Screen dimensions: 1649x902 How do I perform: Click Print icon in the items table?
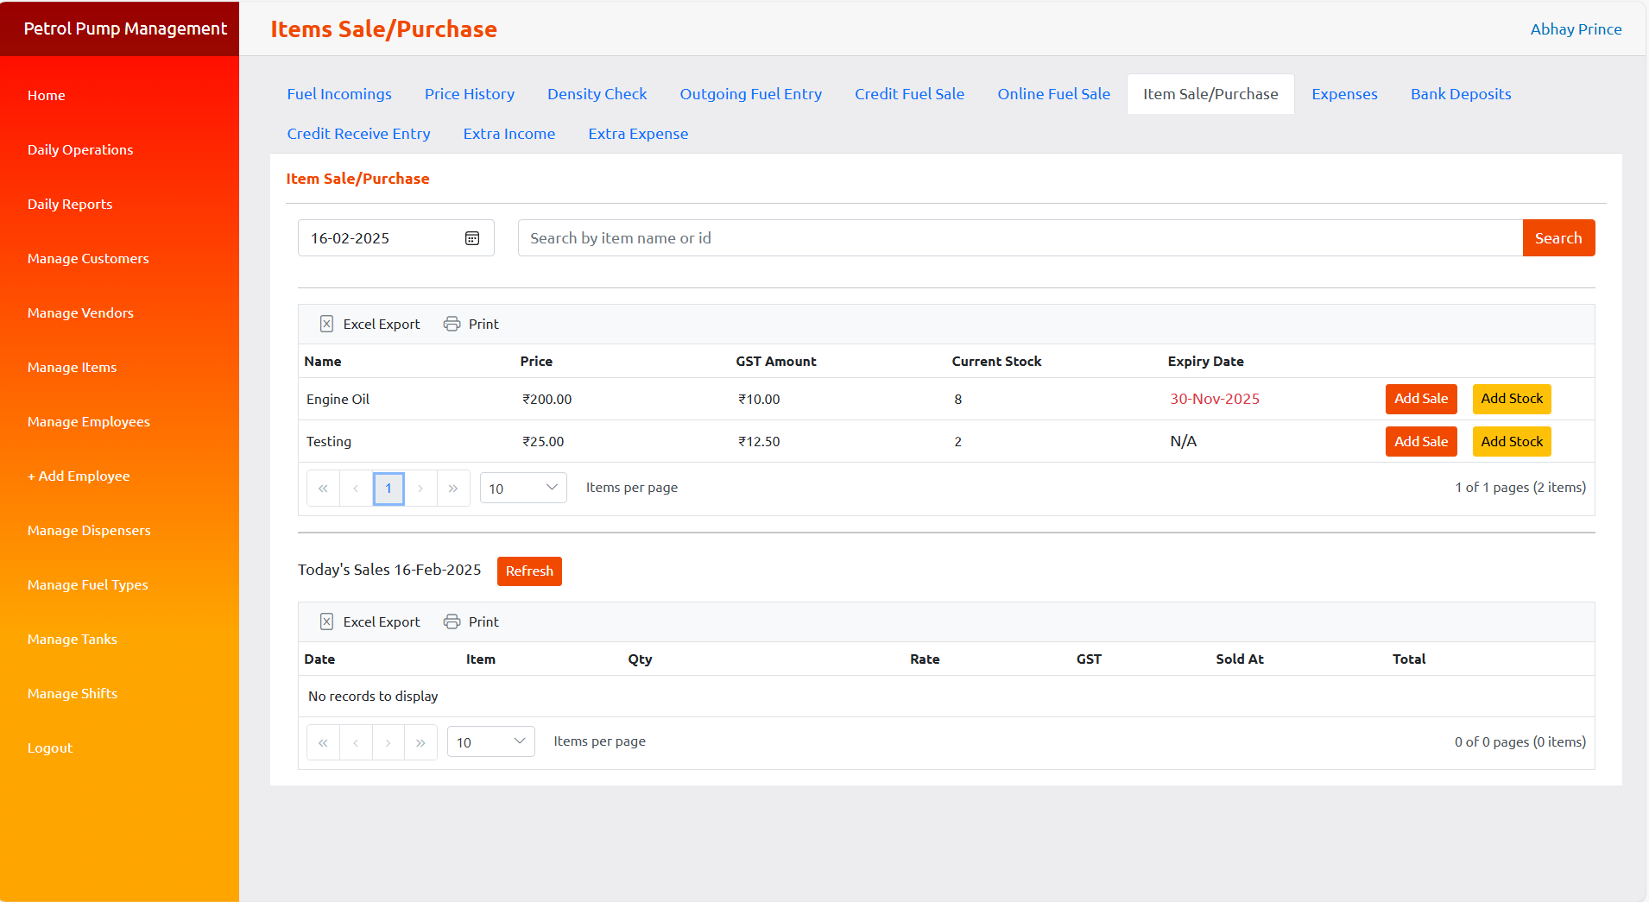[x=452, y=325]
